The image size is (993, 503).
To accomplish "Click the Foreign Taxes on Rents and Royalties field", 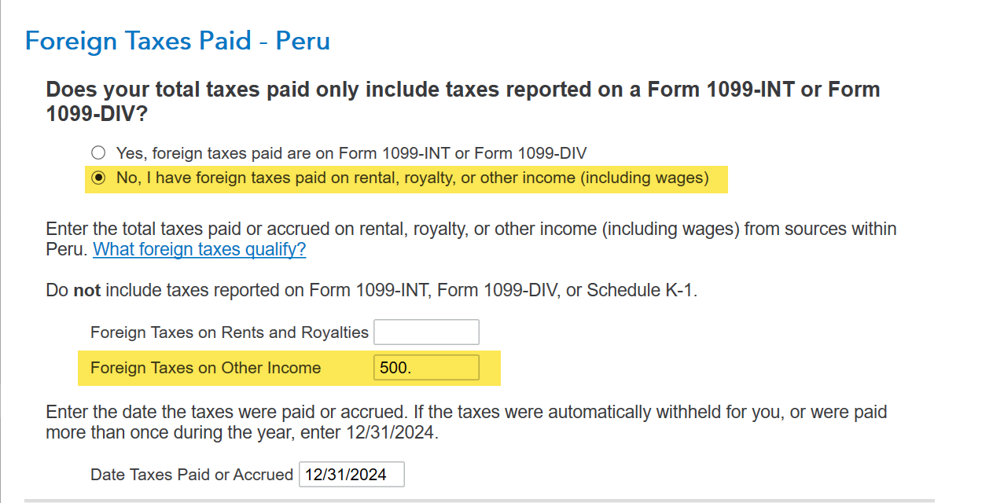I will click(426, 332).
